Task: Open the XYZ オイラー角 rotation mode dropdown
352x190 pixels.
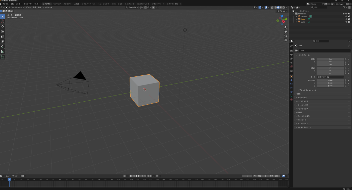Action: 330,77
